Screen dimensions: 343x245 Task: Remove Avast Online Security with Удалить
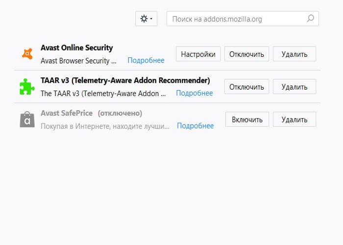(x=294, y=54)
